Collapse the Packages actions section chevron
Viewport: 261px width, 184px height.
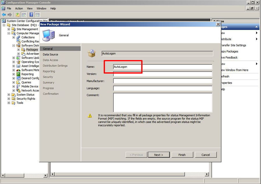[257, 27]
